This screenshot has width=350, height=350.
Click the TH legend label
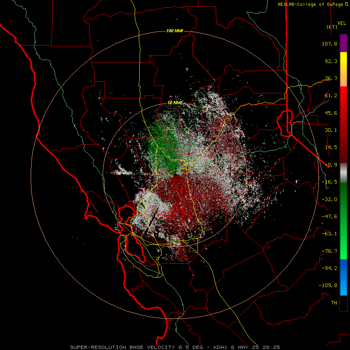coord(334,303)
